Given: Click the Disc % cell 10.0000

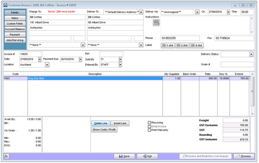Looking at the screenshot, I should 223,78.
